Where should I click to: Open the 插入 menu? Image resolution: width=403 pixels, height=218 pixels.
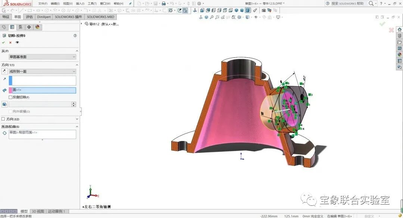tap(80, 4)
